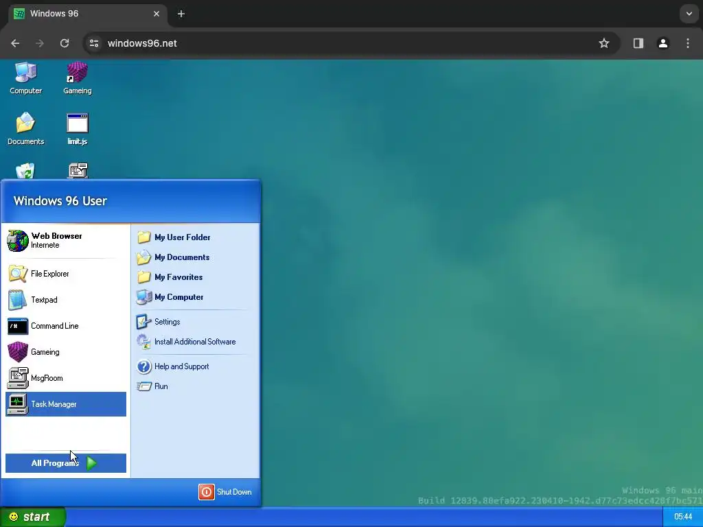Image resolution: width=703 pixels, height=527 pixels.
Task: Open a new browser tab
Action: [x=181, y=14]
